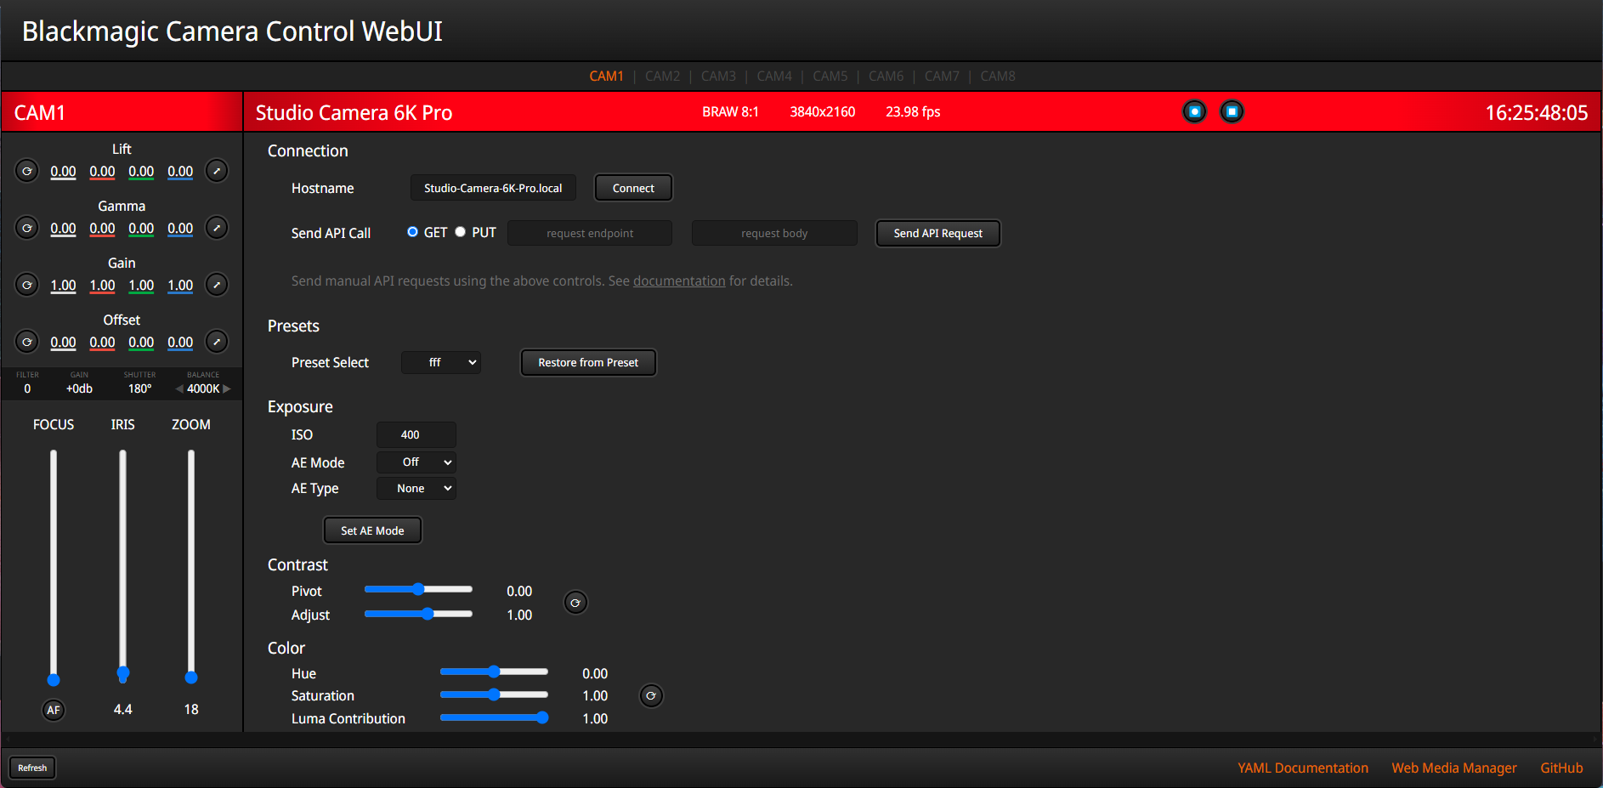
Task: Click the IRIS vertical slider
Action: (122, 567)
